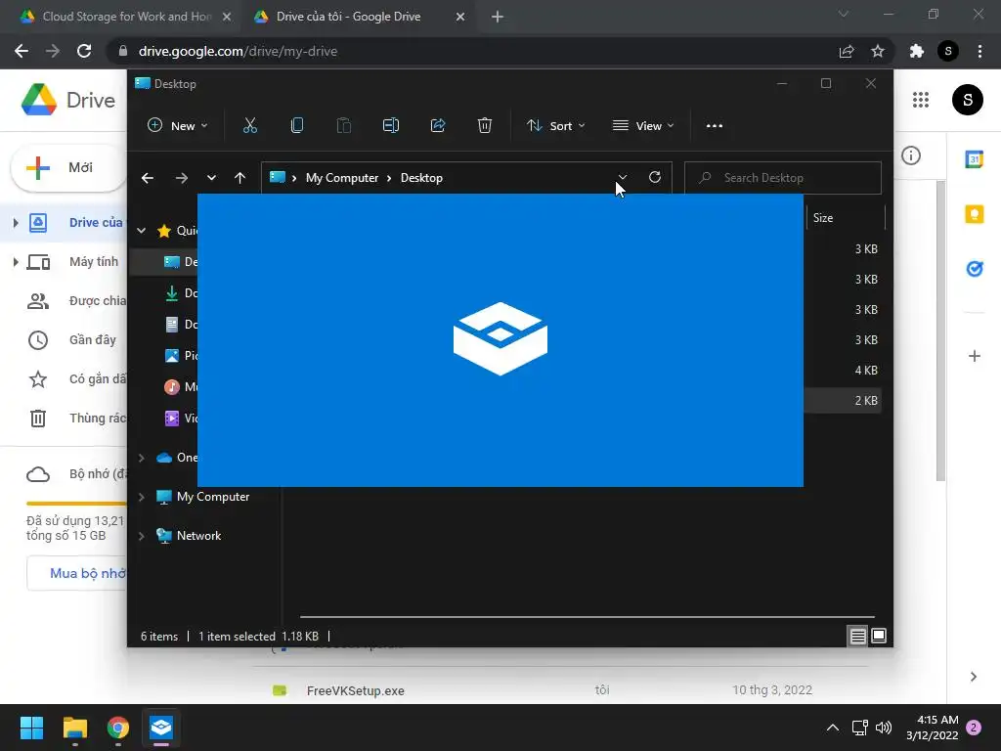Open the volume control in system tray

[x=884, y=728]
